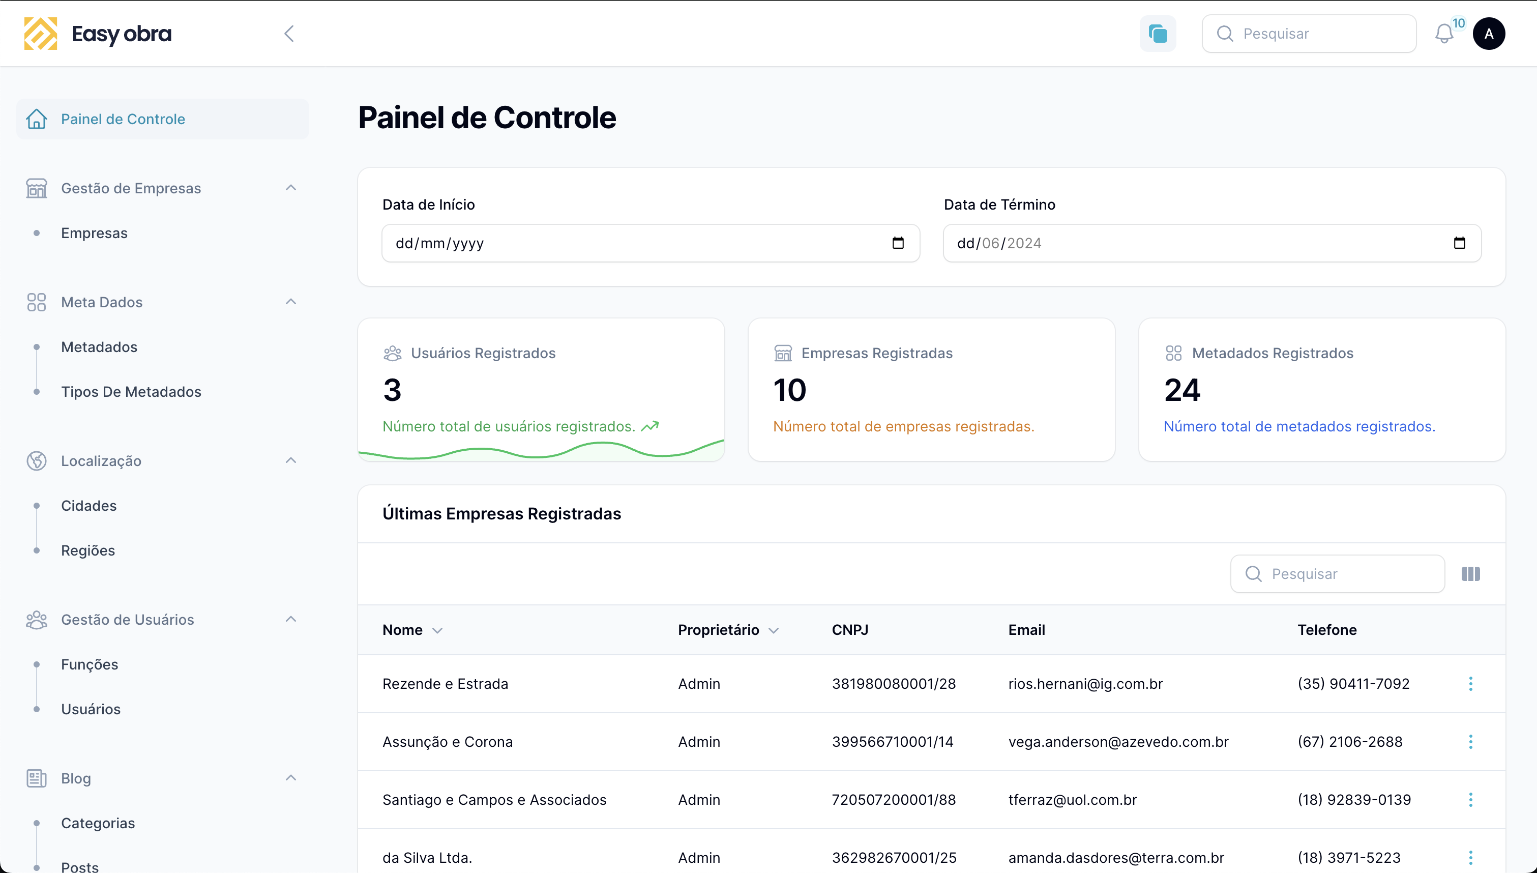This screenshot has width=1537, height=873.
Task: Open Tipos De Metadados page
Action: click(x=131, y=392)
